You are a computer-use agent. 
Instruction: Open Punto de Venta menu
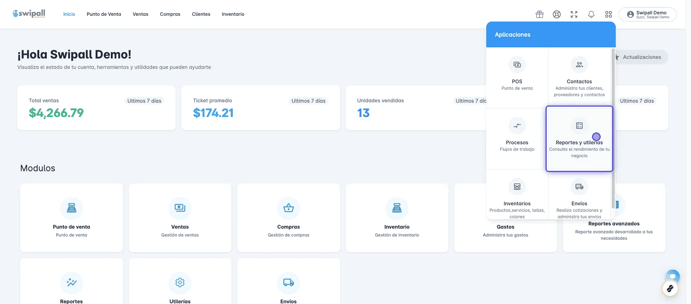click(x=104, y=14)
